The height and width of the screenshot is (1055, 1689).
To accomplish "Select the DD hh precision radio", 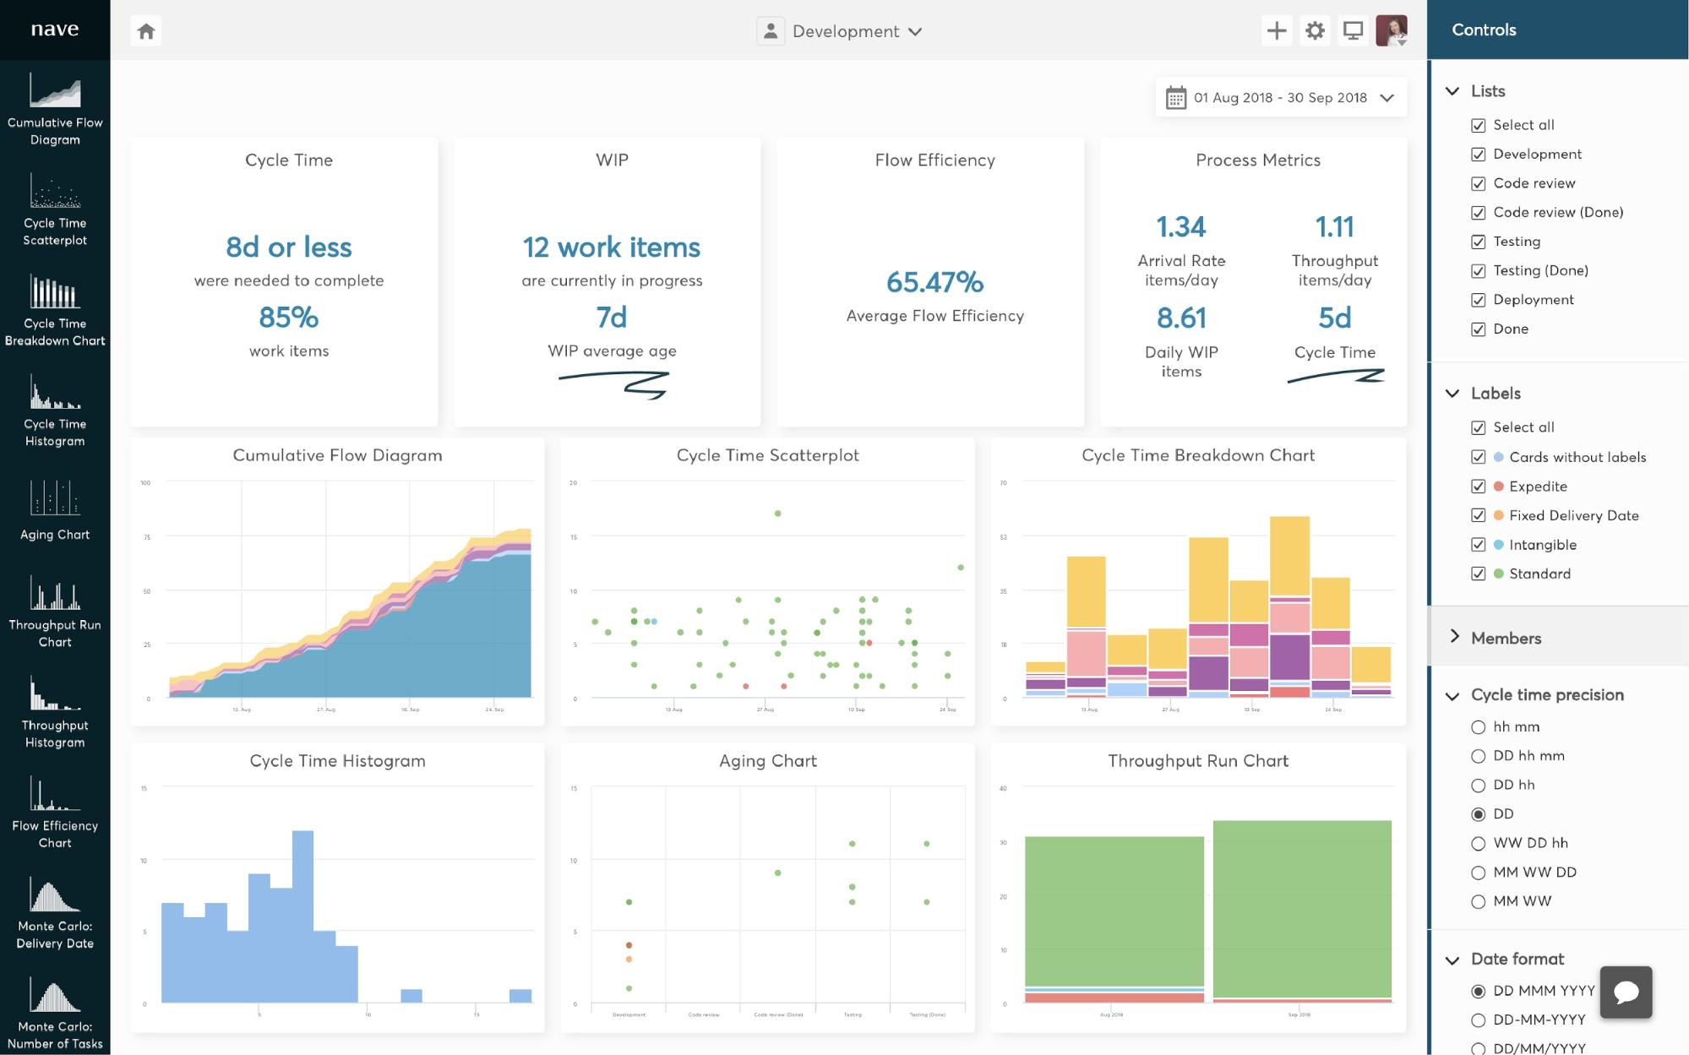I will pos(1478,786).
